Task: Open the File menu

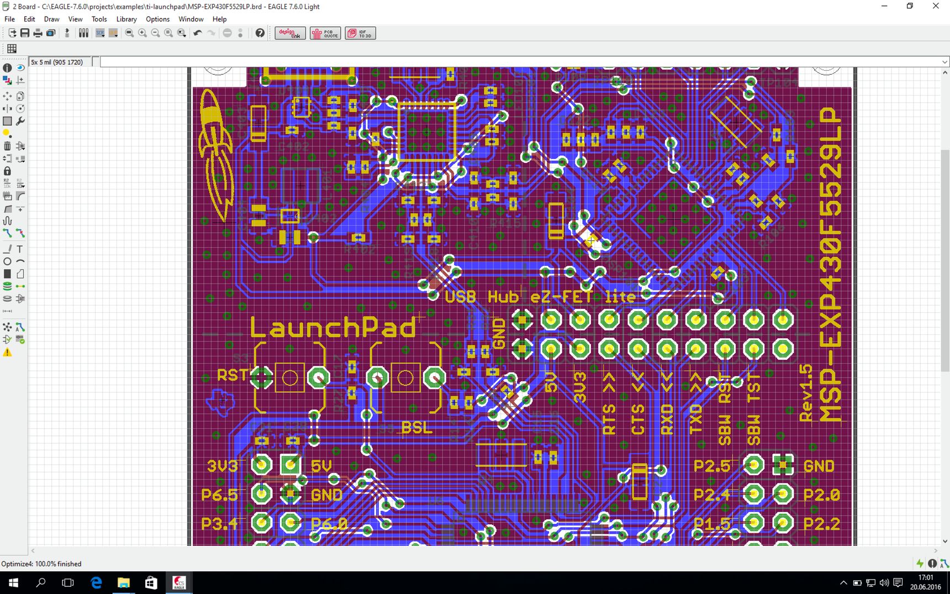Action: (10, 19)
